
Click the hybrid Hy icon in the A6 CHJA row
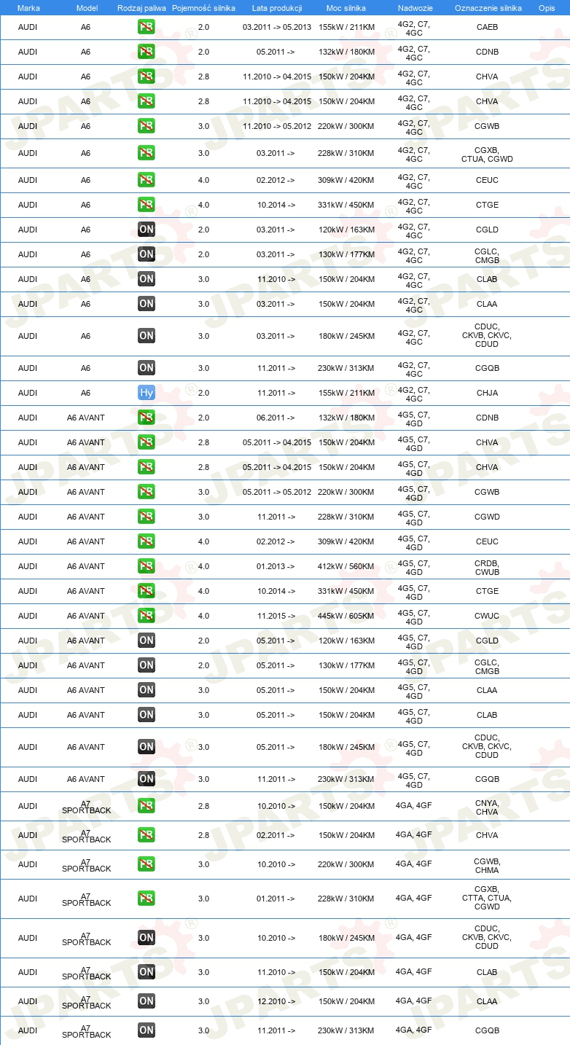click(x=146, y=393)
